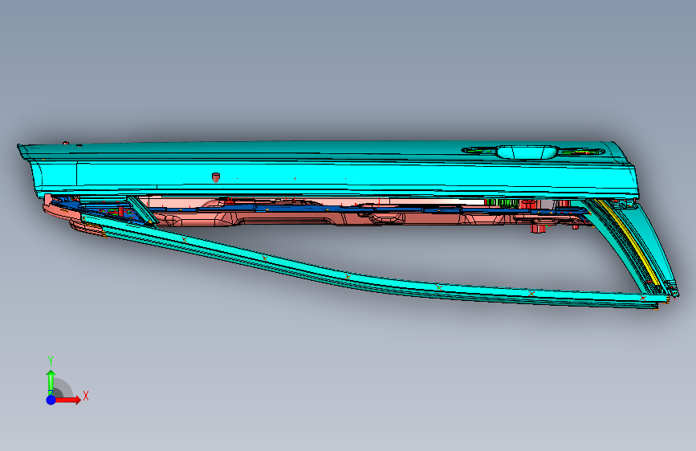
Task: Select the green clip component under panel
Action: point(502,203)
